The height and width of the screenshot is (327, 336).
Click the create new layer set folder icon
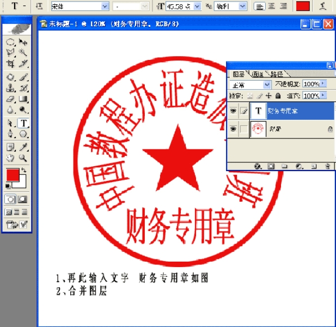point(284,166)
